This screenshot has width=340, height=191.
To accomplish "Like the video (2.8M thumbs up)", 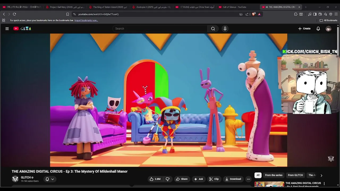I will 155,179.
